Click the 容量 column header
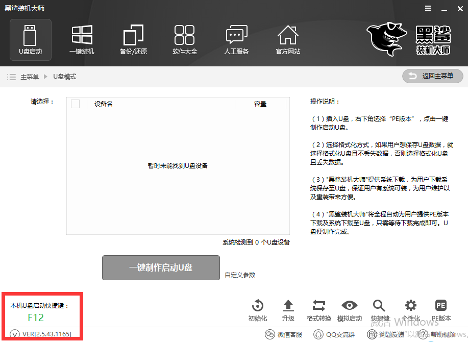468x342 pixels. click(x=260, y=104)
